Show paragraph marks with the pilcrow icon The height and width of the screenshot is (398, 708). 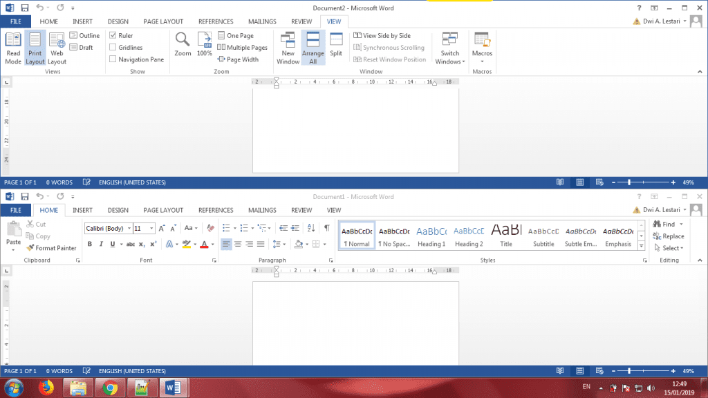[327, 228]
